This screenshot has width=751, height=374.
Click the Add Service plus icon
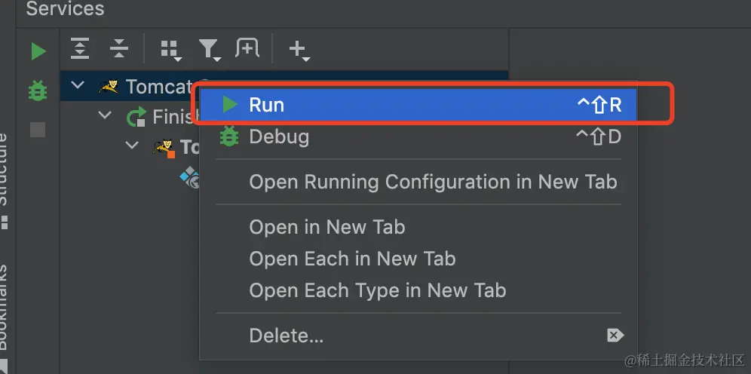[299, 50]
